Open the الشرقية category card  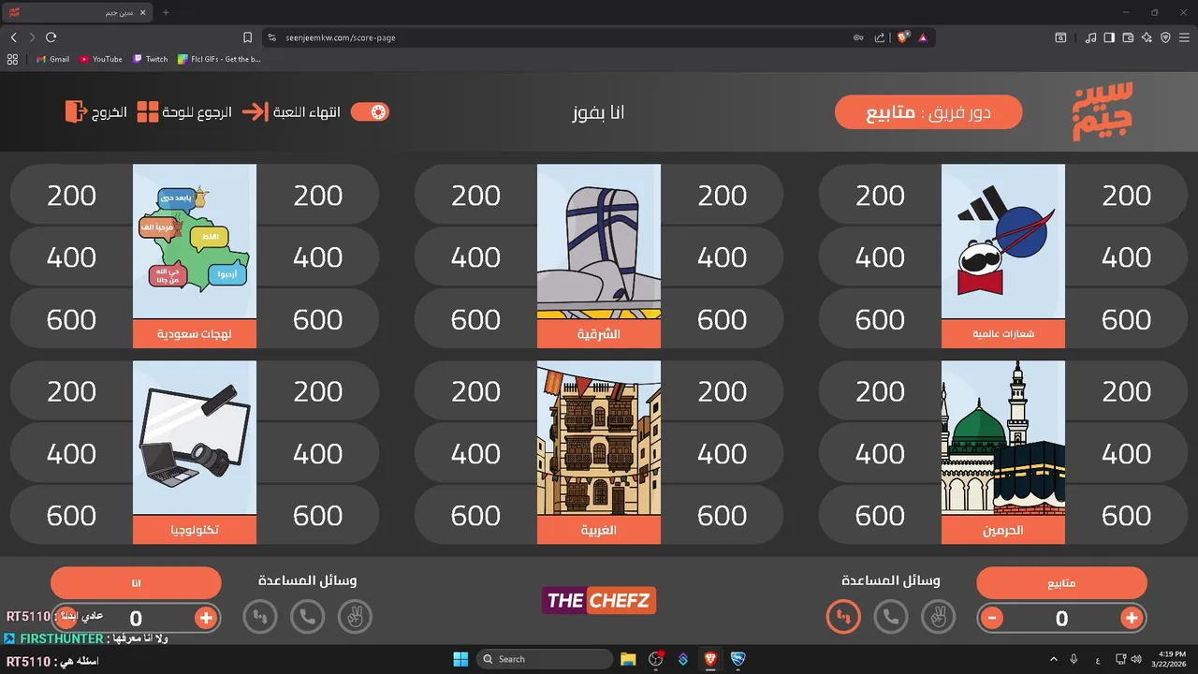point(599,256)
